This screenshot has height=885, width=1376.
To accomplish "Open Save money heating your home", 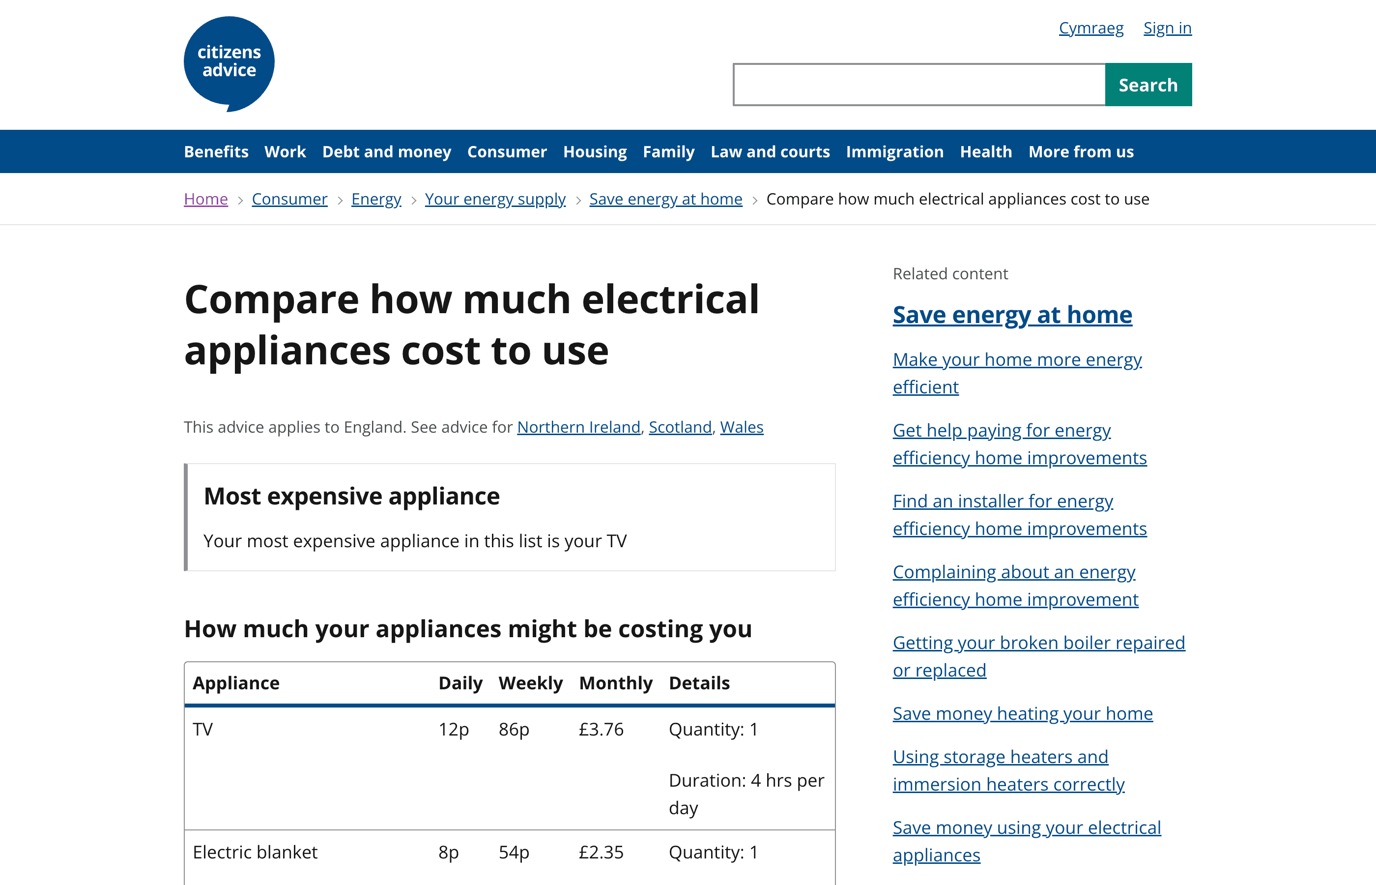I will pyautogui.click(x=1022, y=713).
